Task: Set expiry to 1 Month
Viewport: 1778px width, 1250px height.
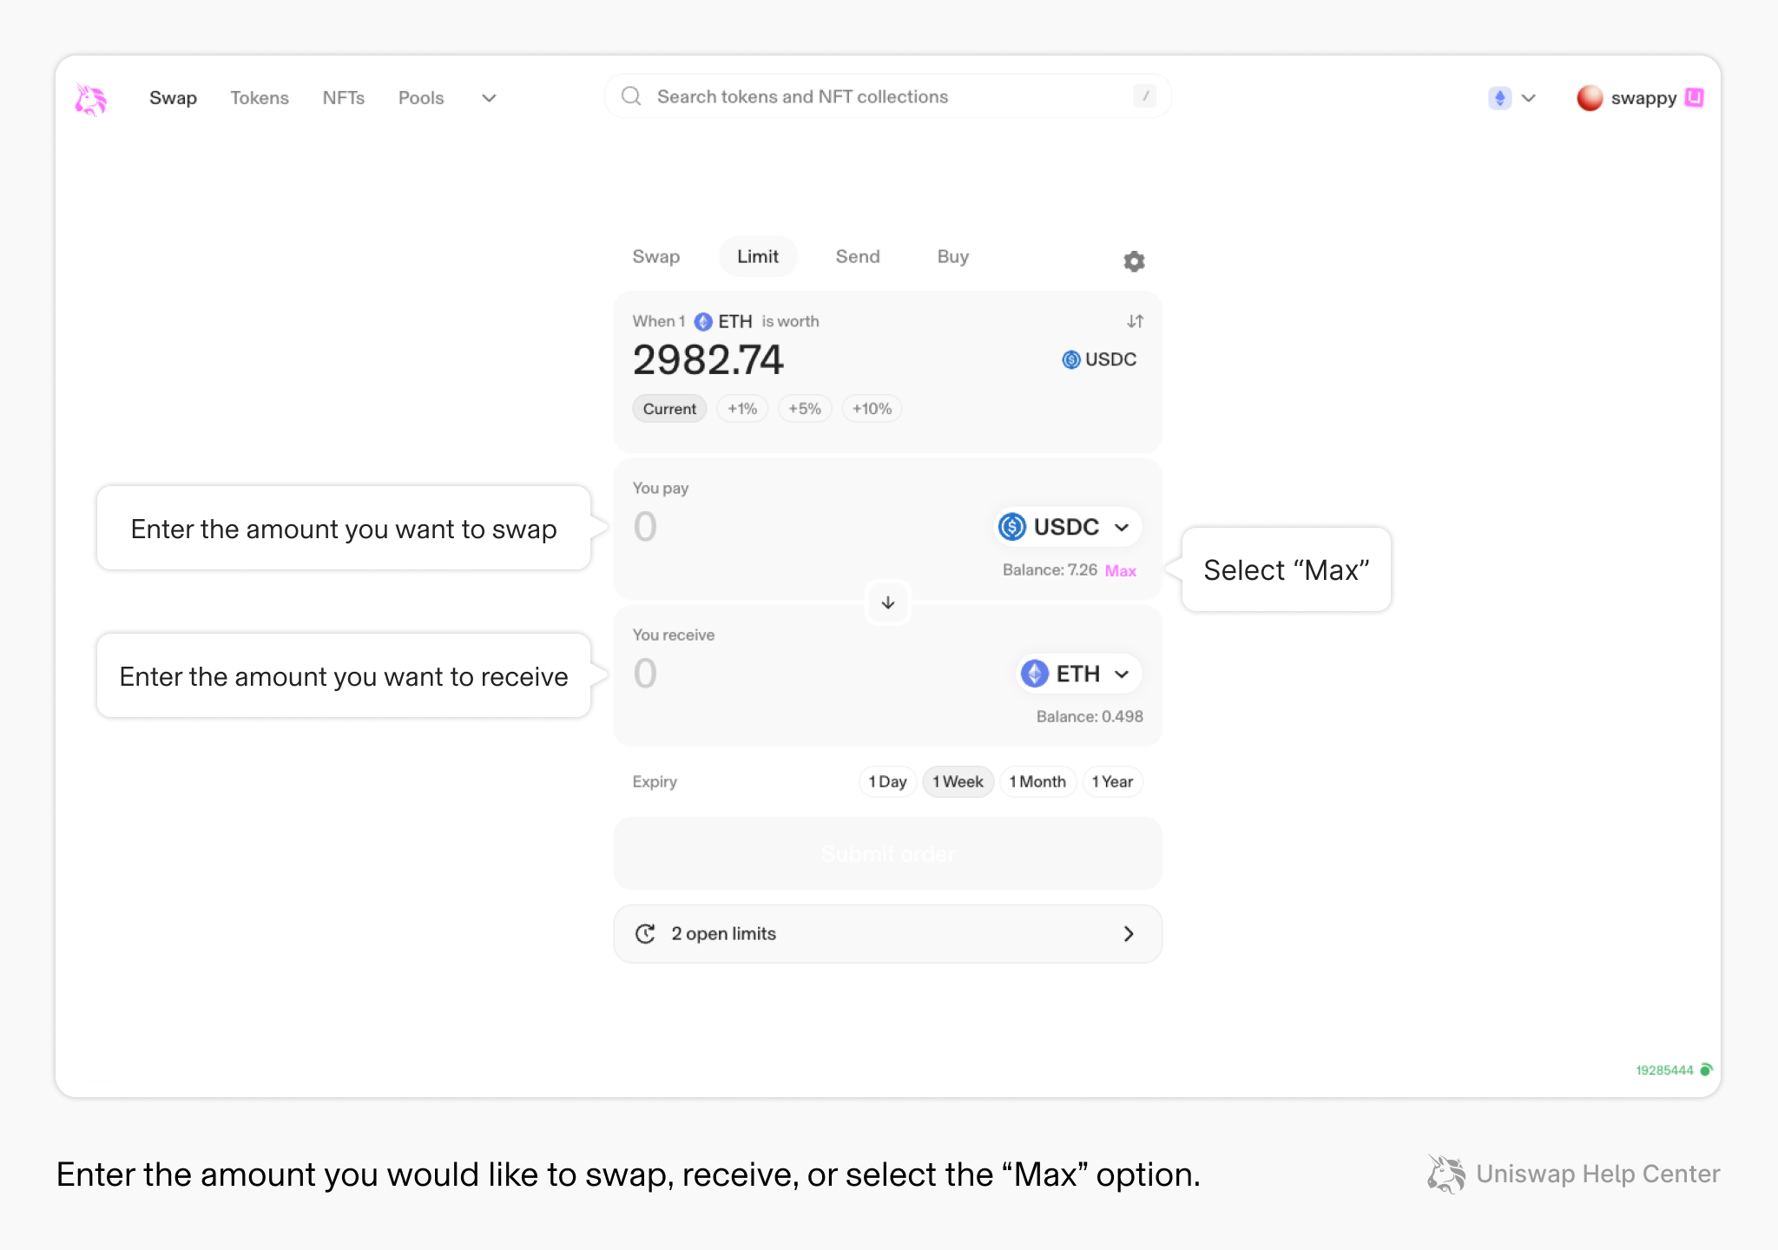Action: [x=1037, y=782]
